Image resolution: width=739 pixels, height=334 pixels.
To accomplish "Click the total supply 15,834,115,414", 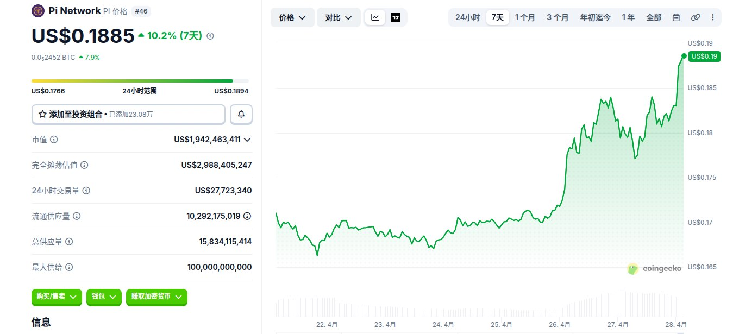I will click(226, 242).
